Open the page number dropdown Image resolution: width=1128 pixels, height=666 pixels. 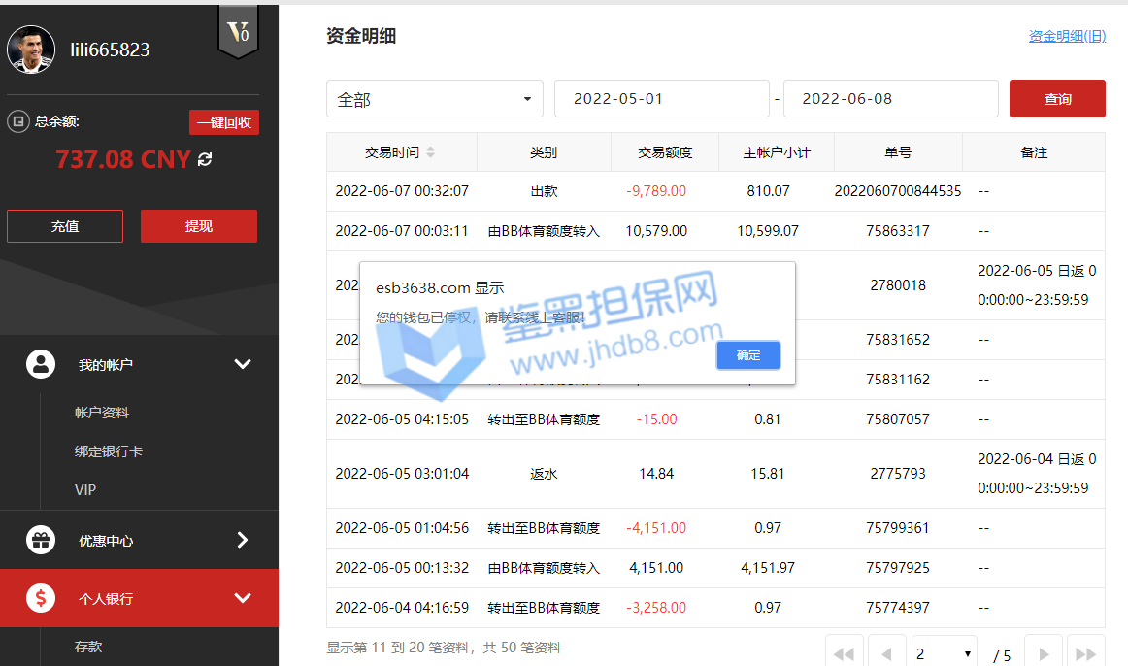945,654
